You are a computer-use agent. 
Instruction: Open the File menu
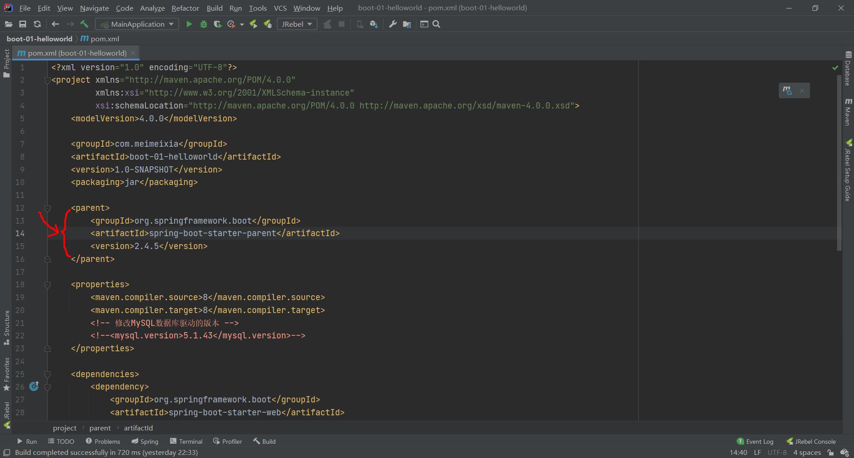tap(25, 8)
